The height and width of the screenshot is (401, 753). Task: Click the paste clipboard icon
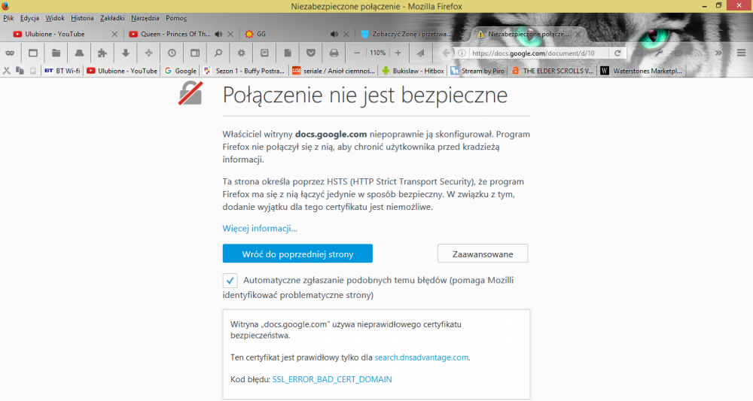pyautogui.click(x=32, y=71)
